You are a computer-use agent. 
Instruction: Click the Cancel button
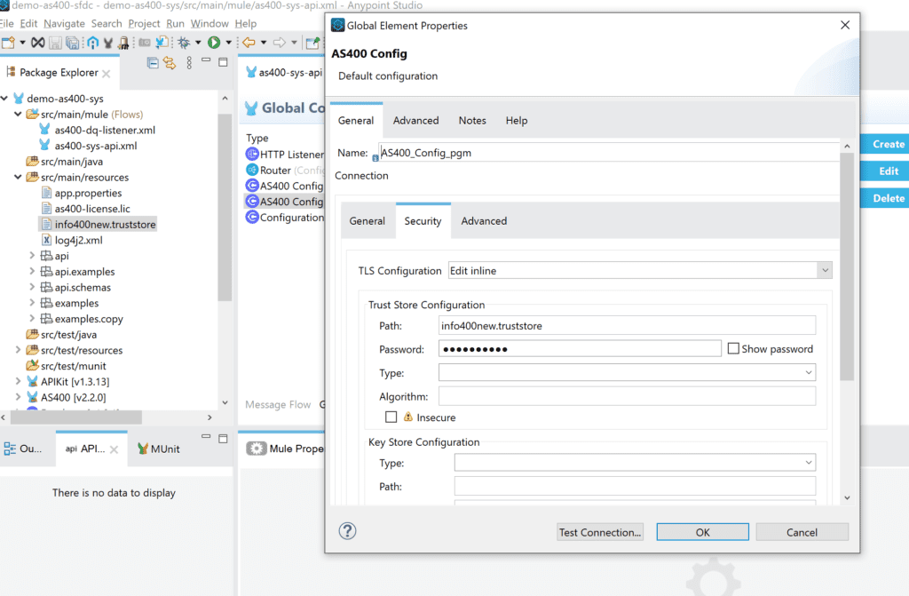click(x=802, y=532)
